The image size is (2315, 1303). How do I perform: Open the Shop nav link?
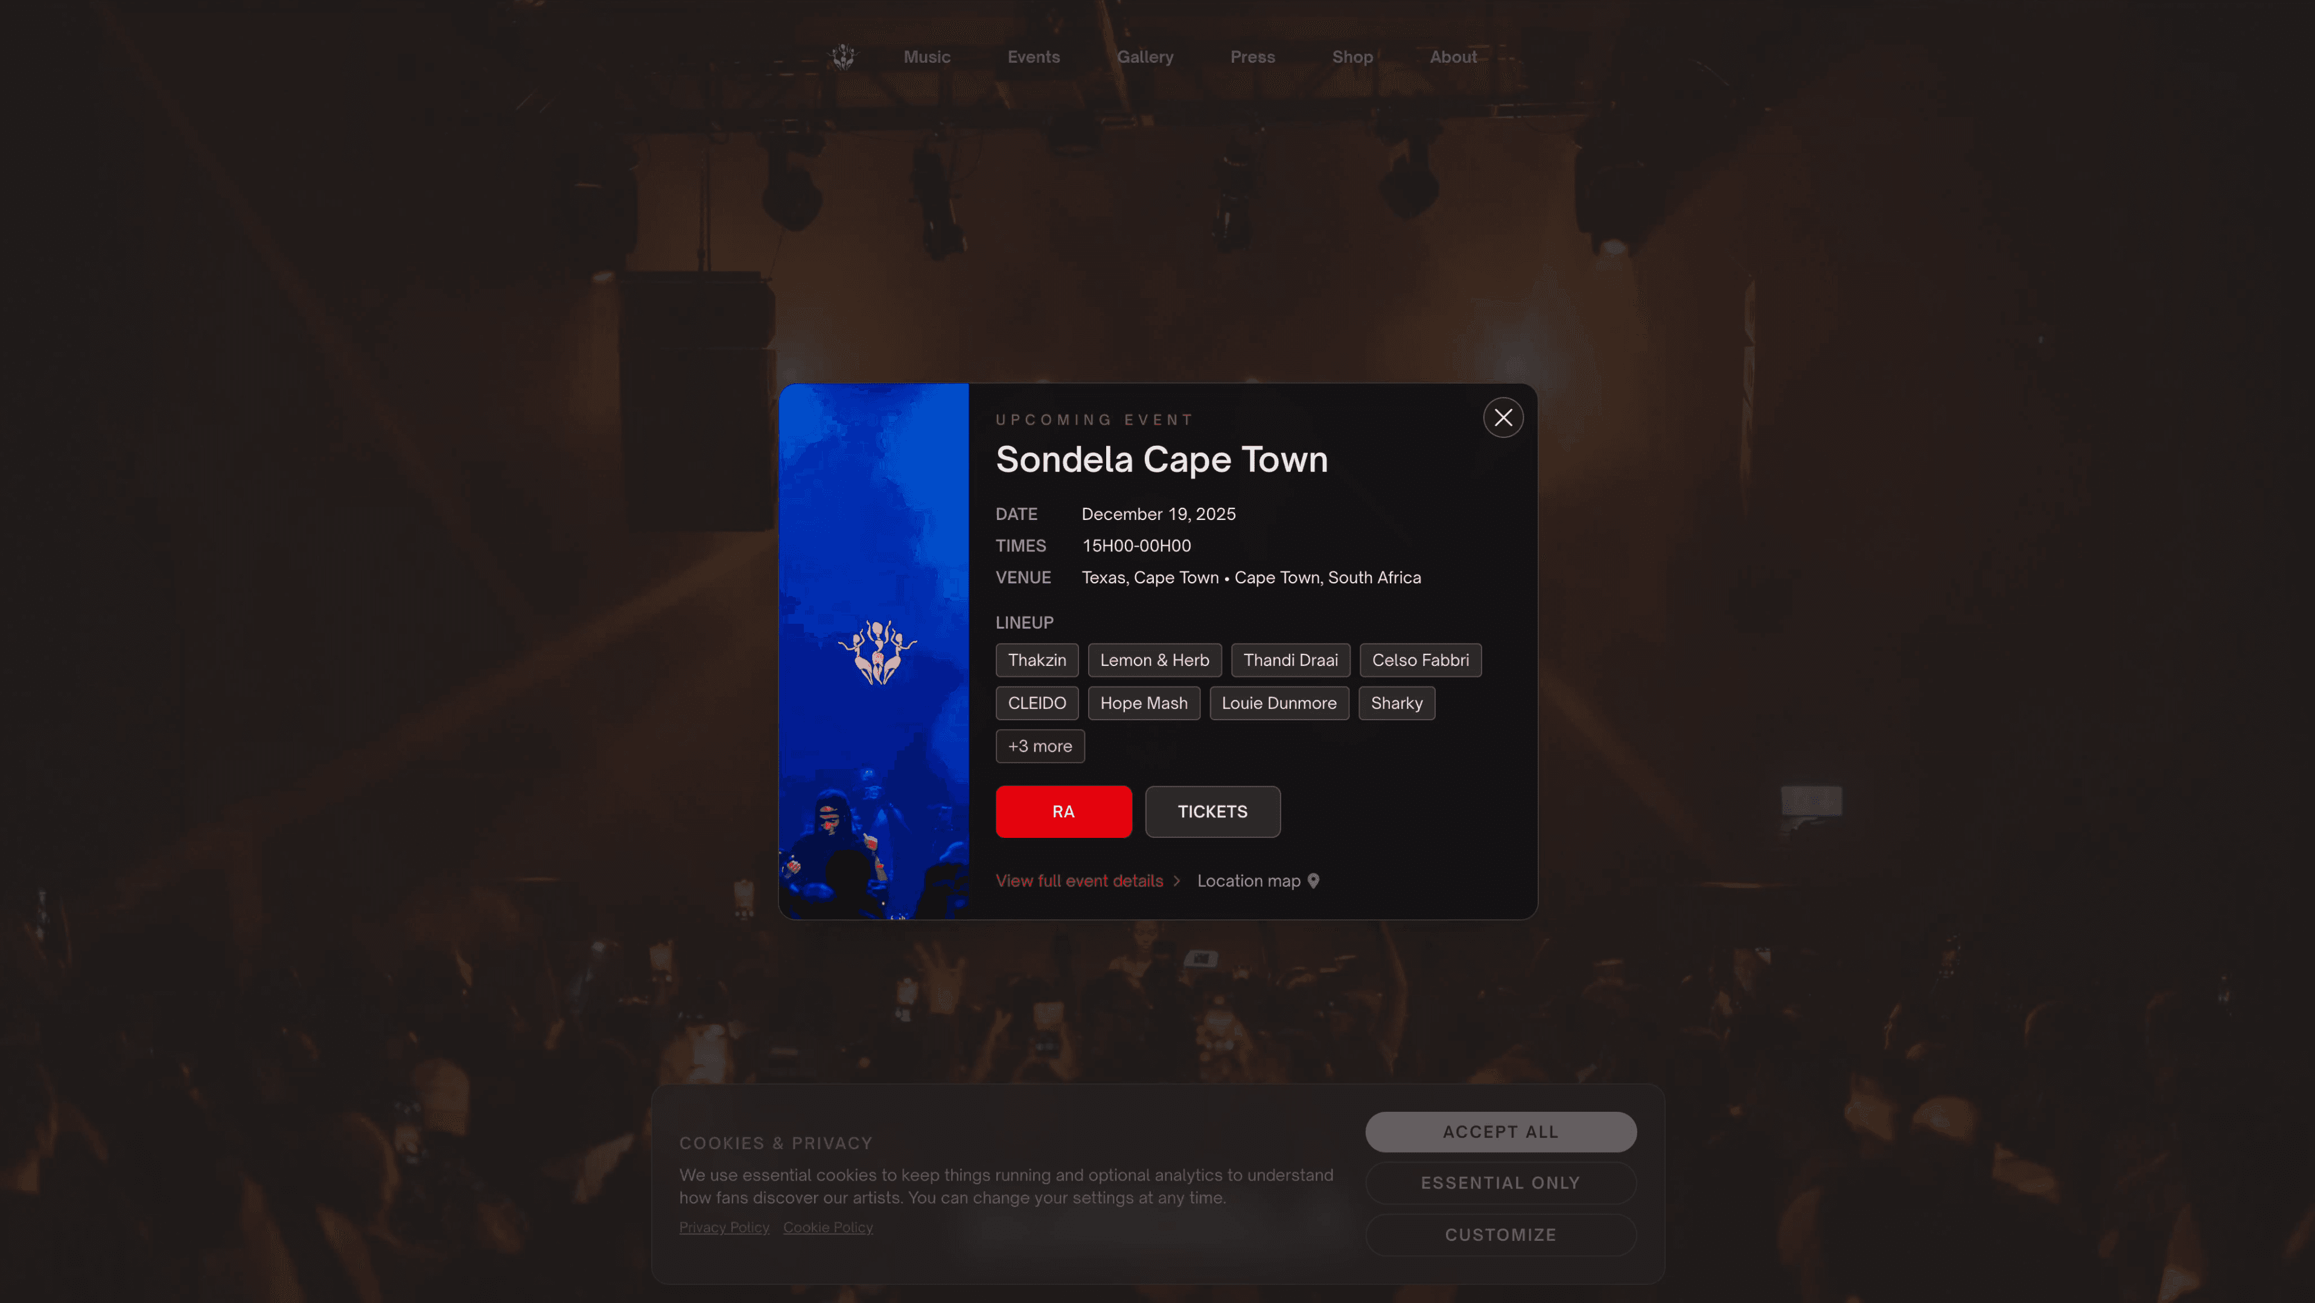pyautogui.click(x=1352, y=57)
